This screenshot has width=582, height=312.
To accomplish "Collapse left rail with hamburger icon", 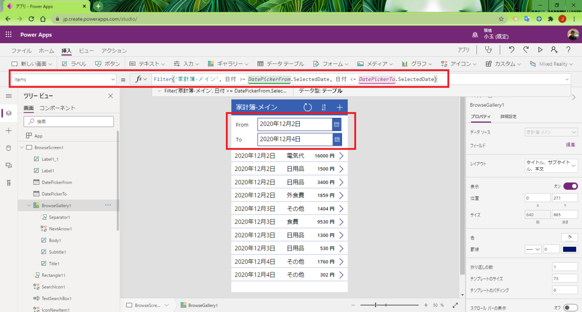I will (8, 96).
